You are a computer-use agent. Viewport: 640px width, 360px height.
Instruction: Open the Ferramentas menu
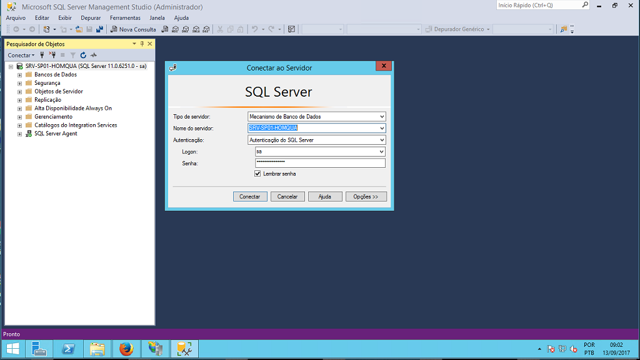click(125, 17)
